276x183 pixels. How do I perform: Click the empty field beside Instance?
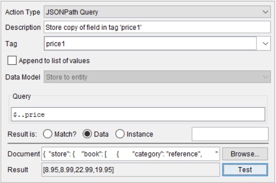(230, 134)
